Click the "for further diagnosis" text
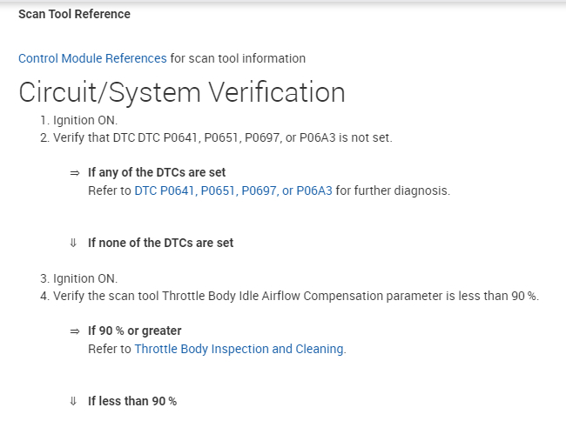 pos(393,190)
